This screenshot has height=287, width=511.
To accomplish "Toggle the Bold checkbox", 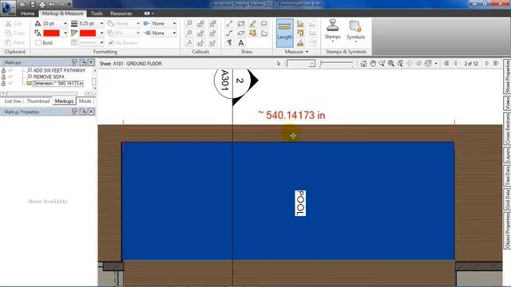I will (x=38, y=42).
